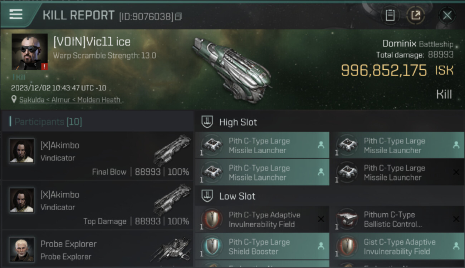The width and height of the screenshot is (465, 268).
Task: Click the share kill report icon
Action: coord(415,15)
